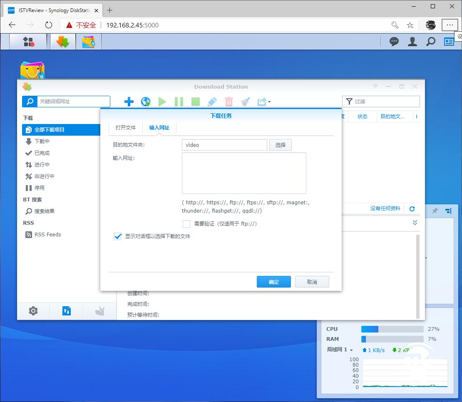Screen dimensions: 462x402
Task: Open the transfer arrows icon at bottom
Action: coord(67,311)
